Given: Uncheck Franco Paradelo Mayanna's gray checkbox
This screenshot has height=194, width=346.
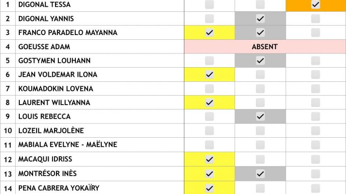Looking at the screenshot, I should [x=260, y=33].
